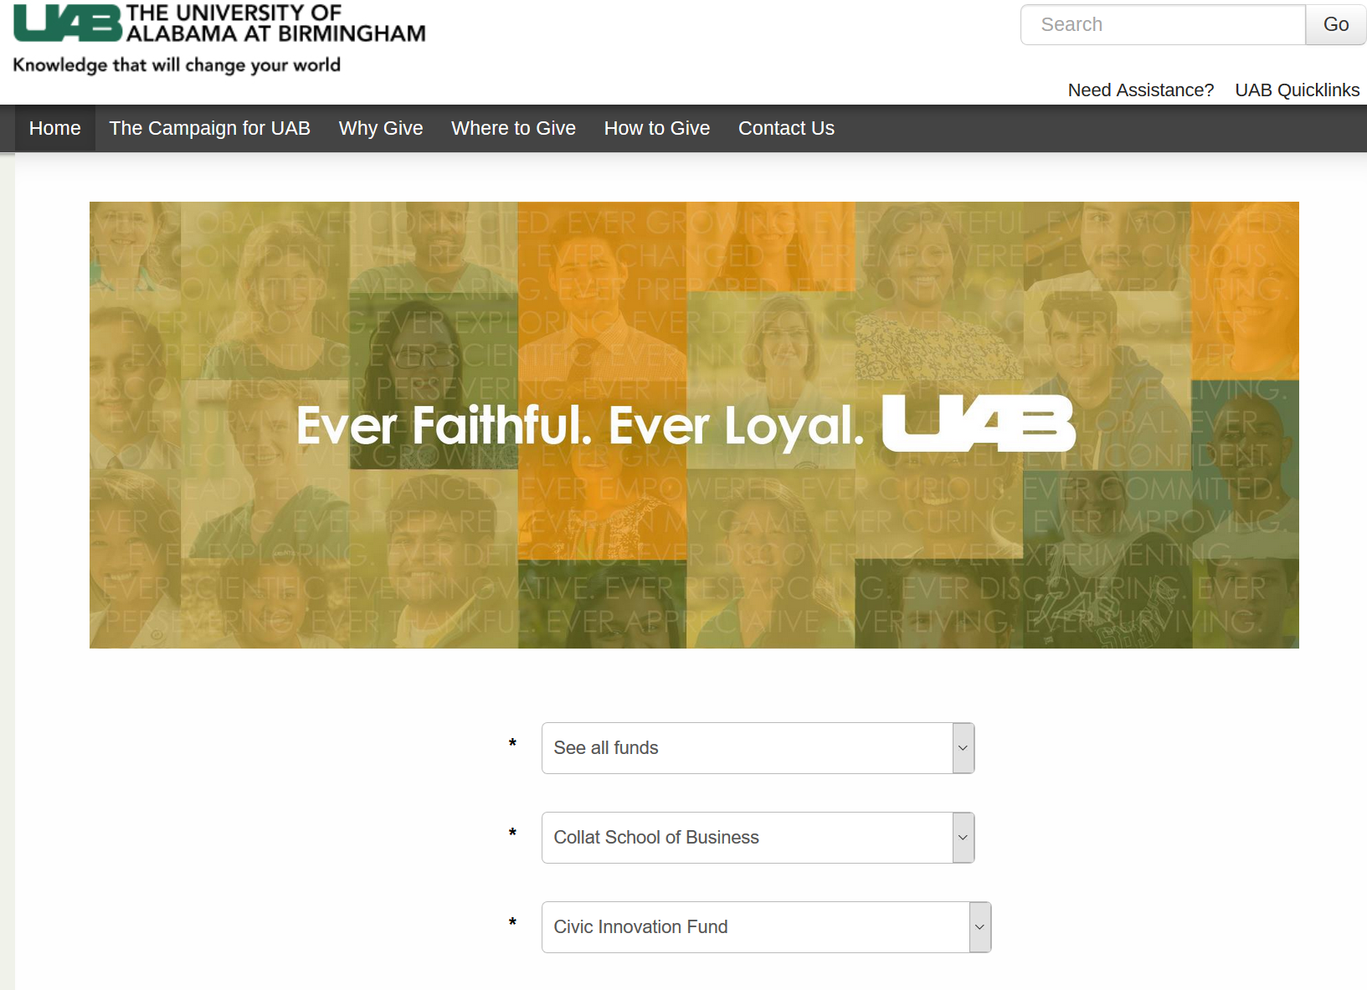
Task: Focus the Search input field
Action: [x=1164, y=24]
